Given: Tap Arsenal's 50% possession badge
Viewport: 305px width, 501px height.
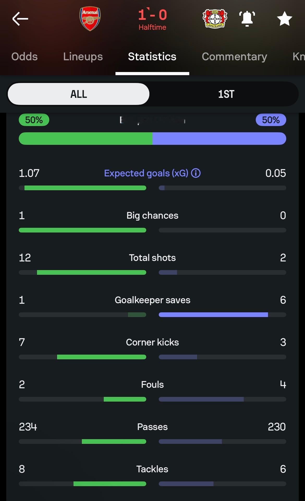Looking at the screenshot, I should (34, 120).
